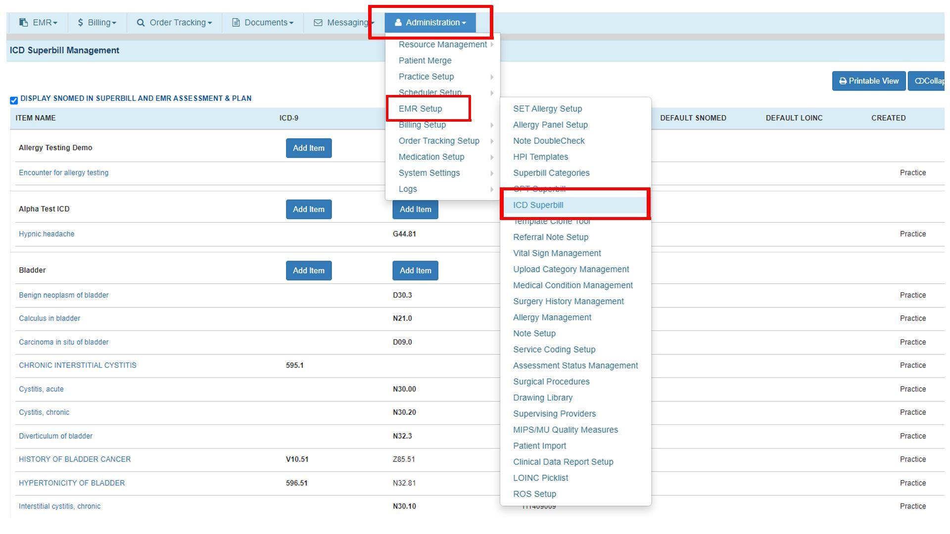This screenshot has width=950, height=534.
Task: Uncheck Display SNOMED in Superbill checkbox
Action: 14,100
